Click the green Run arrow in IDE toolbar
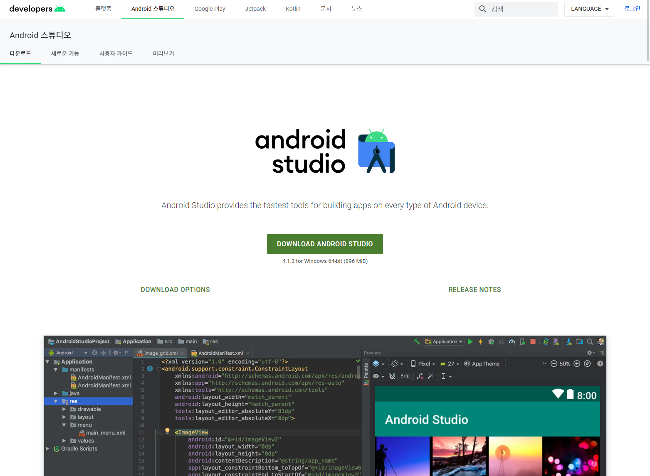The image size is (650, 476). [470, 341]
